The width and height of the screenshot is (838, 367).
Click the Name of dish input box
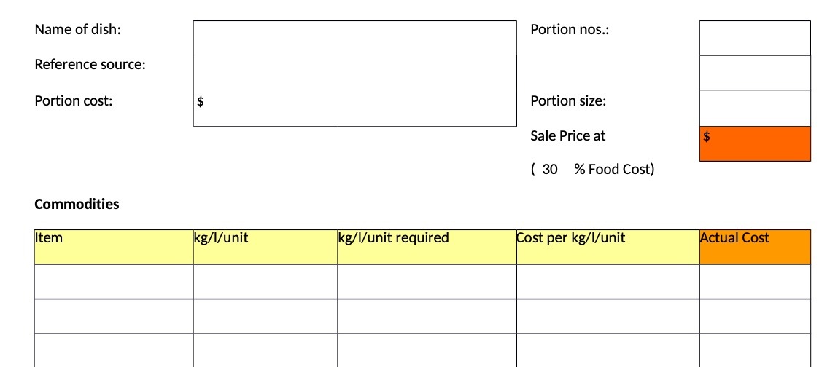[355, 38]
